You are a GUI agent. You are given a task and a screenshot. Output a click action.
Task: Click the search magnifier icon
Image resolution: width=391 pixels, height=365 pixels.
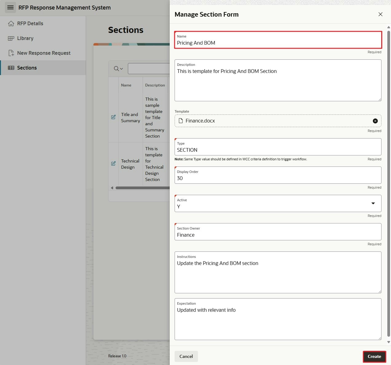[x=116, y=68]
